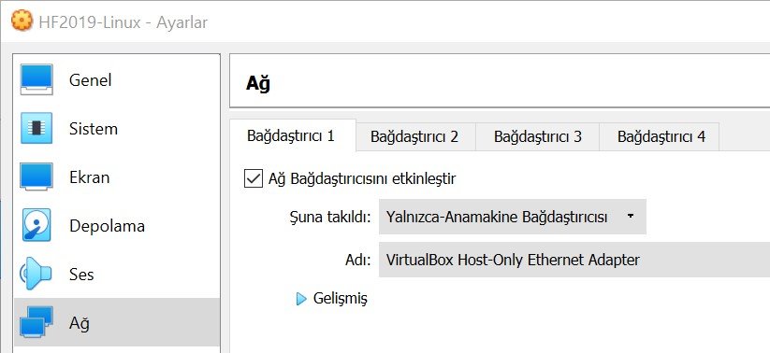Toggle the Ağ Bağdaştırıcısını etkinleştir checkbox
Screen dimensions: 770x353
[253, 178]
